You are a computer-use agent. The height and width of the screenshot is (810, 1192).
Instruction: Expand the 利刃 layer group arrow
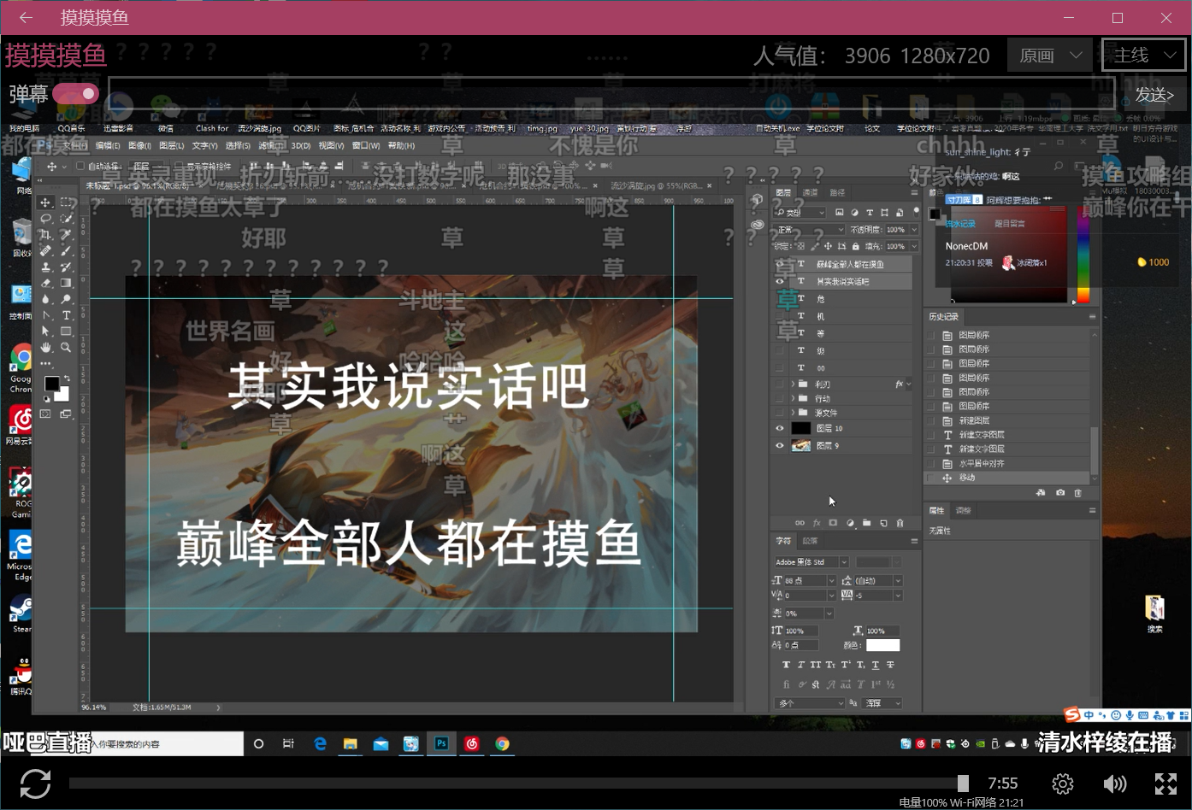793,384
